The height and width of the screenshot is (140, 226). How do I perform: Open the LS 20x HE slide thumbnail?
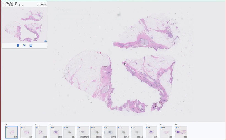point(181,132)
